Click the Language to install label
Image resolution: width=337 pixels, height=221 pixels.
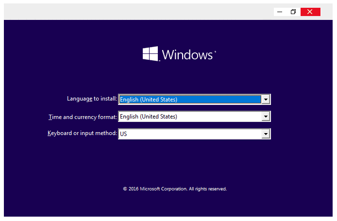coord(92,99)
